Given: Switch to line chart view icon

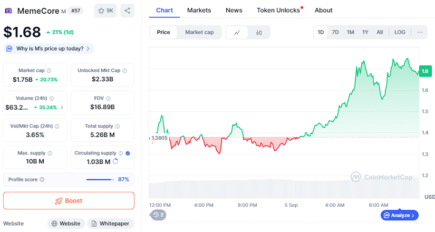Looking at the screenshot, I should (237, 33).
